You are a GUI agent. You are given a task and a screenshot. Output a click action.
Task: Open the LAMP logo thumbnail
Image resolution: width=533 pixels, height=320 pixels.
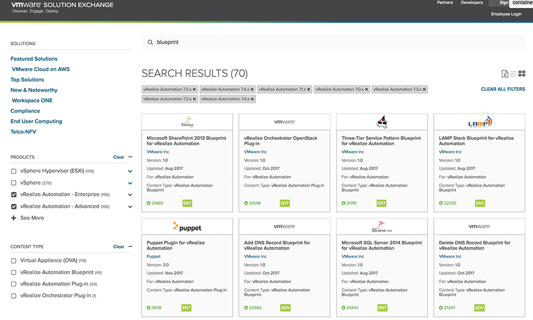point(480,122)
